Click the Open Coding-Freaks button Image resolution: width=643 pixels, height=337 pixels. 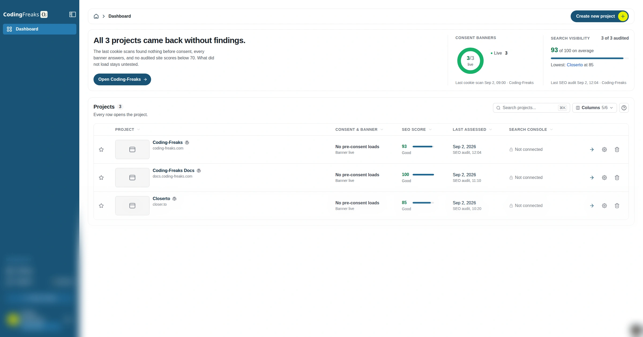(122, 79)
